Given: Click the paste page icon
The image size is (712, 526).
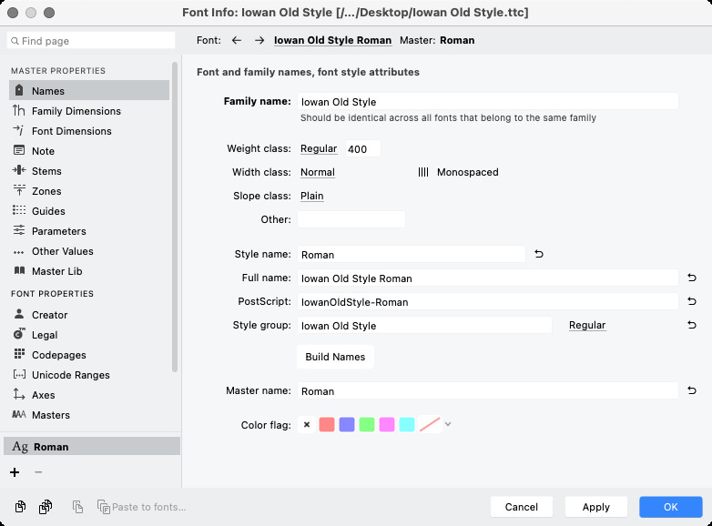Looking at the screenshot, I should point(77,507).
